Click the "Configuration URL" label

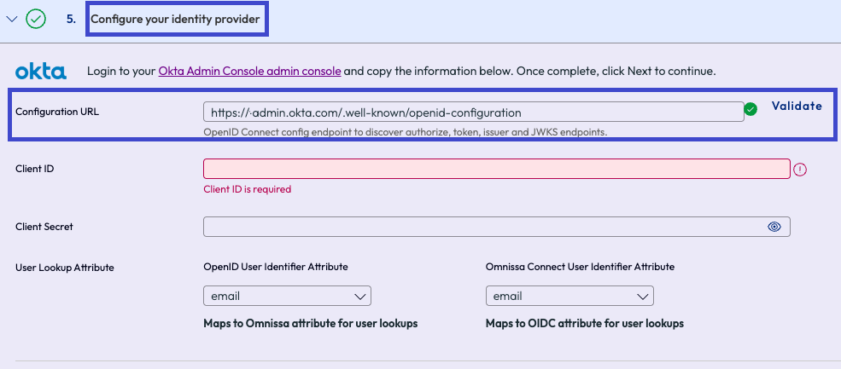pos(57,112)
